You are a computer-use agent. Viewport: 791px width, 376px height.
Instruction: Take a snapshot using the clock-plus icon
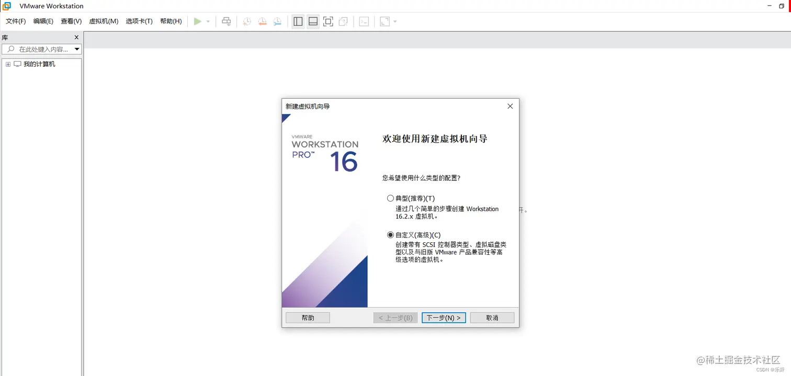coord(246,21)
